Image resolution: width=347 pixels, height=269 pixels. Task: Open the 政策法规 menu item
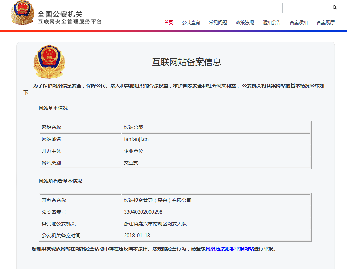(x=245, y=22)
